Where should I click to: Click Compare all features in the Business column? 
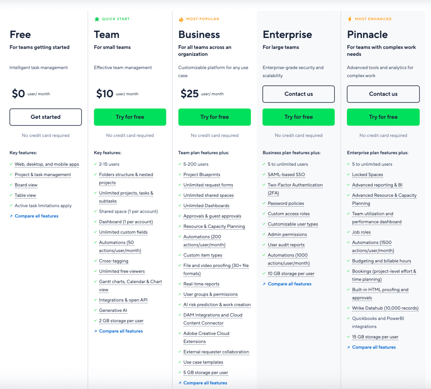(205, 383)
